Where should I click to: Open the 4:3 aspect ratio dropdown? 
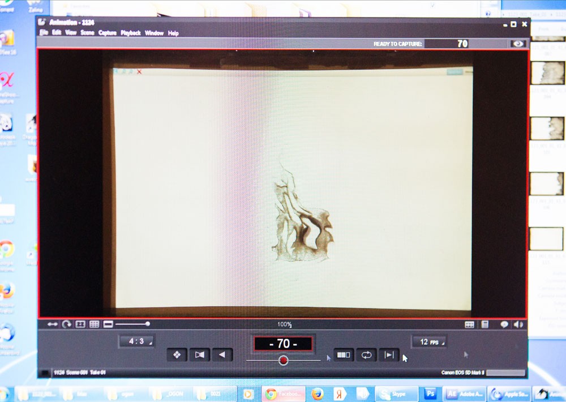136,341
